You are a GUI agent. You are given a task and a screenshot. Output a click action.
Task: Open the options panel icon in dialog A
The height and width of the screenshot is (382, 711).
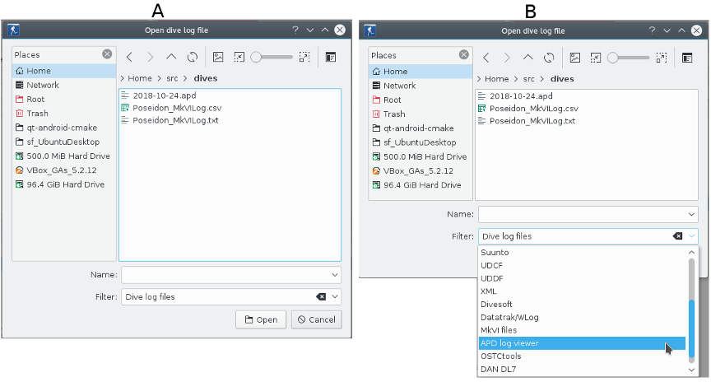point(330,58)
